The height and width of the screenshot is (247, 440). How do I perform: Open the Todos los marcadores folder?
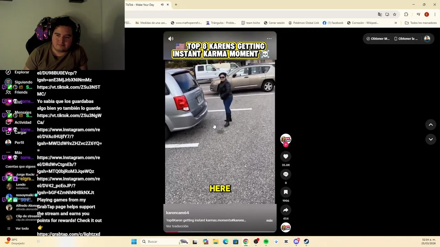pyautogui.click(x=421, y=23)
